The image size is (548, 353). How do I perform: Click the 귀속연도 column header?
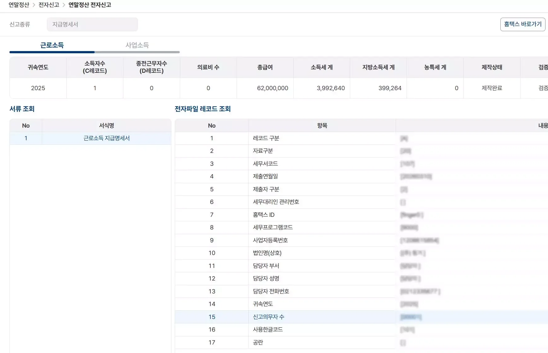(38, 67)
